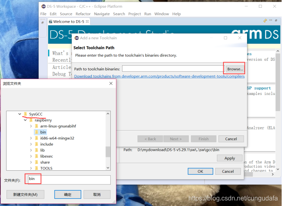Viewport: 282px width, 206px height.
Task: Select the libexec folder
Action: tap(46, 156)
